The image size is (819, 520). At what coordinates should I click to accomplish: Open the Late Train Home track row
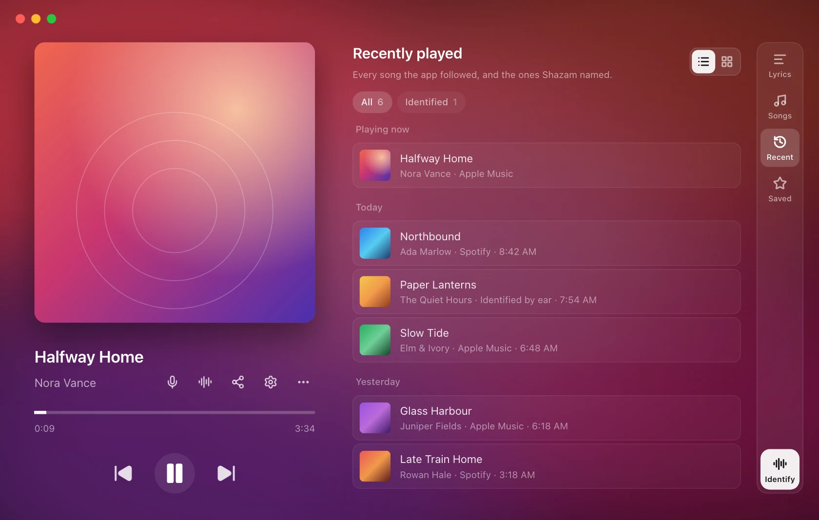click(546, 466)
